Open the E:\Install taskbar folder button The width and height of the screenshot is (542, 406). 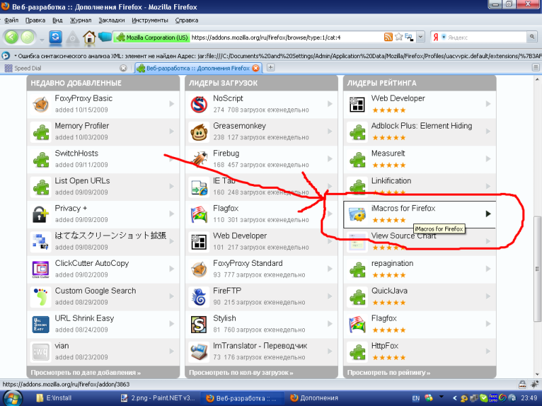[56, 398]
